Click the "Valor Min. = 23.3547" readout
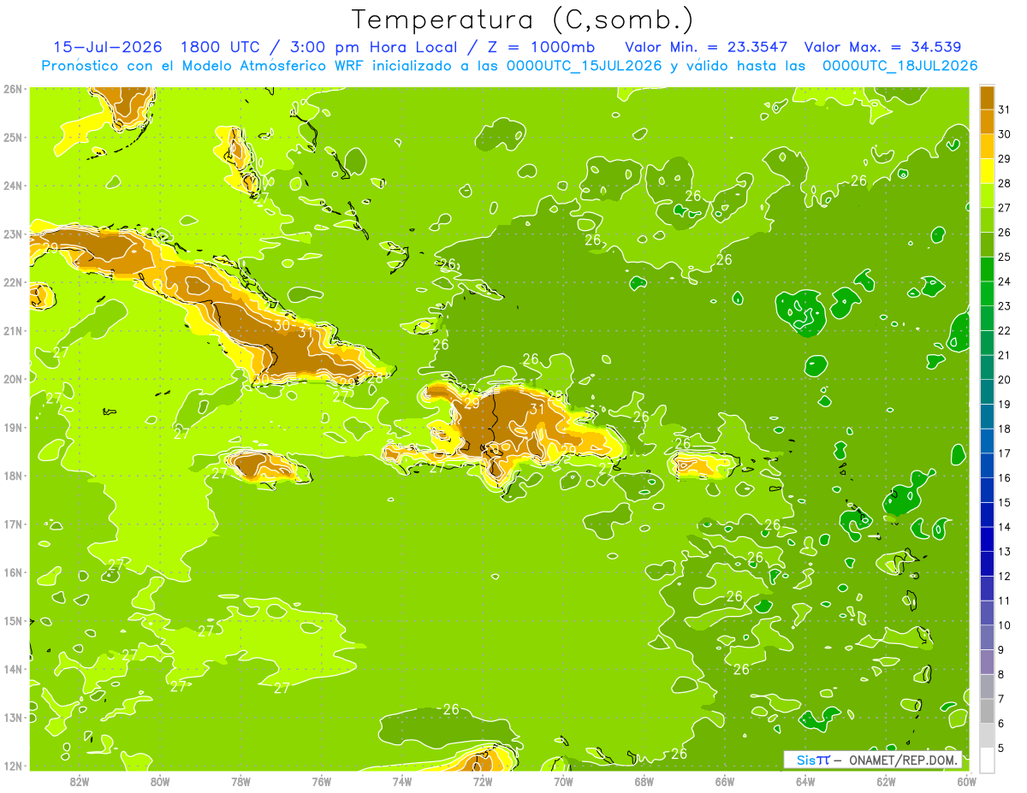1027x793 pixels. pos(706,47)
